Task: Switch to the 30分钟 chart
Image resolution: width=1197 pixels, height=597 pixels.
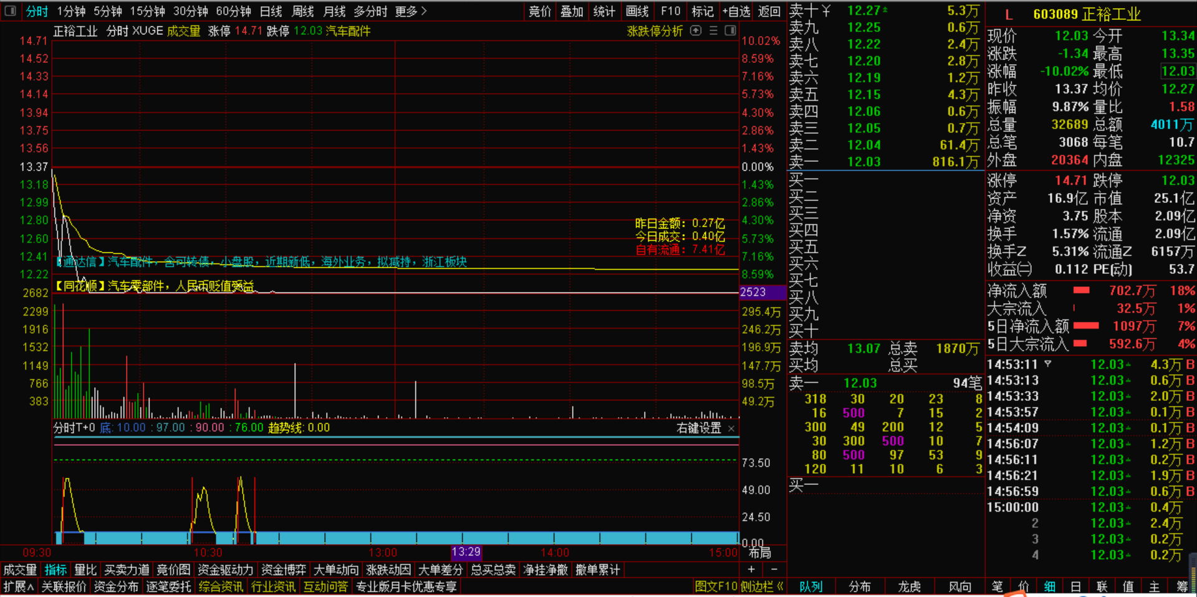Action: click(191, 11)
